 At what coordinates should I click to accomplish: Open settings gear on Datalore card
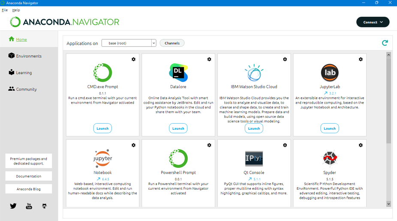point(209,59)
